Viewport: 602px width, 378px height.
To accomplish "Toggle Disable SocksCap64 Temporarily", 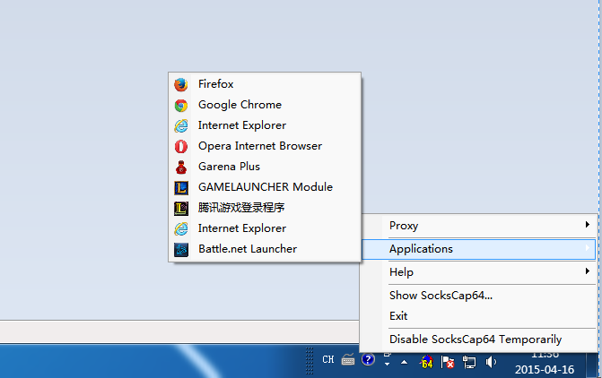I will 478,339.
